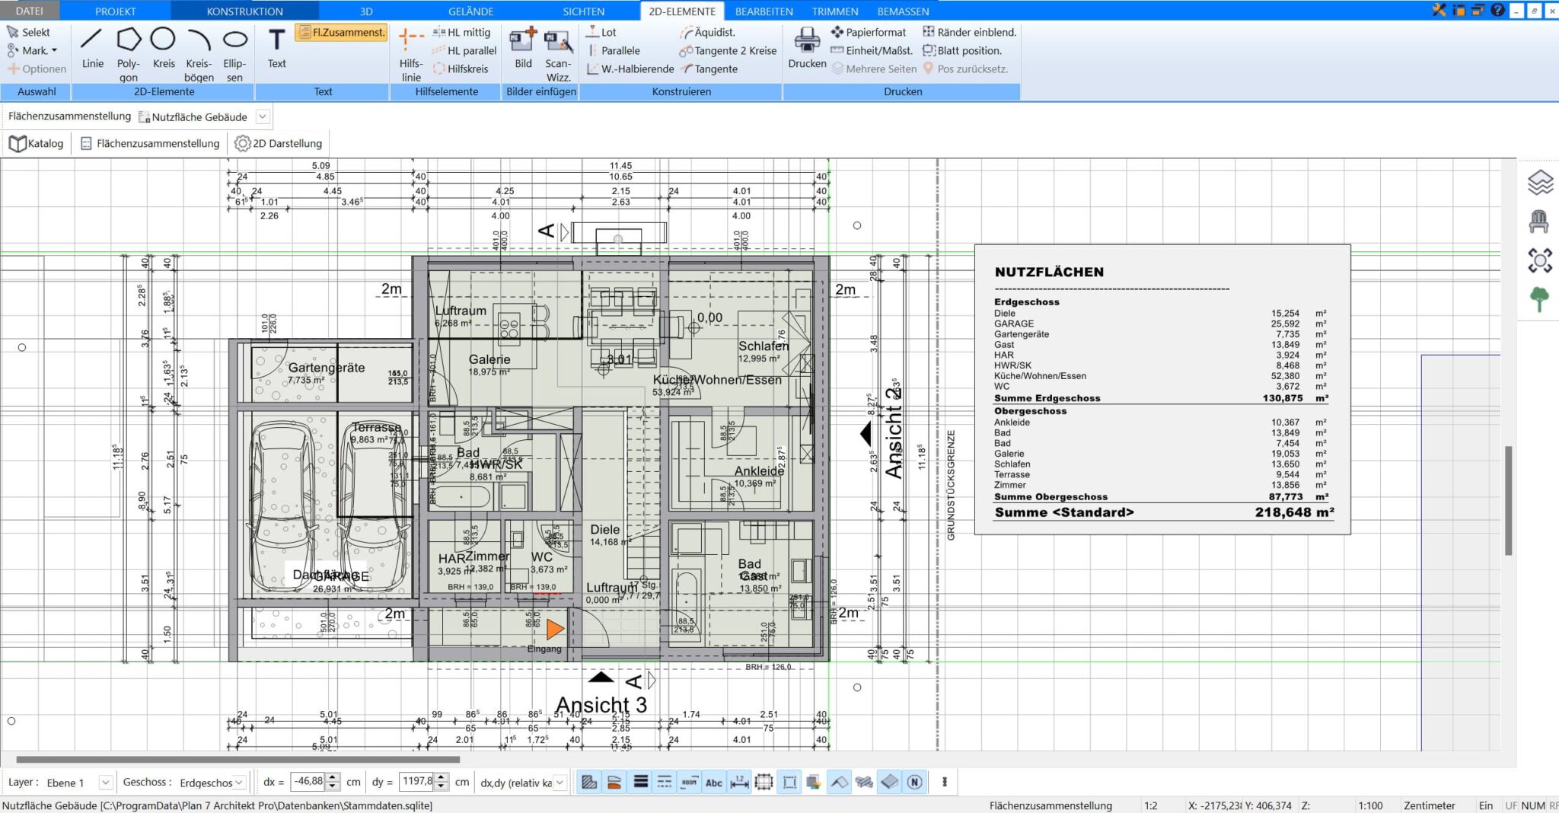Switch to the KONSTRUKTION ribbon tab

tap(244, 11)
